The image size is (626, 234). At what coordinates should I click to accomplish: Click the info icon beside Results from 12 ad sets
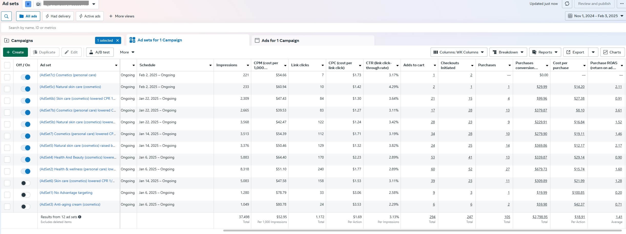pyautogui.click(x=80, y=217)
